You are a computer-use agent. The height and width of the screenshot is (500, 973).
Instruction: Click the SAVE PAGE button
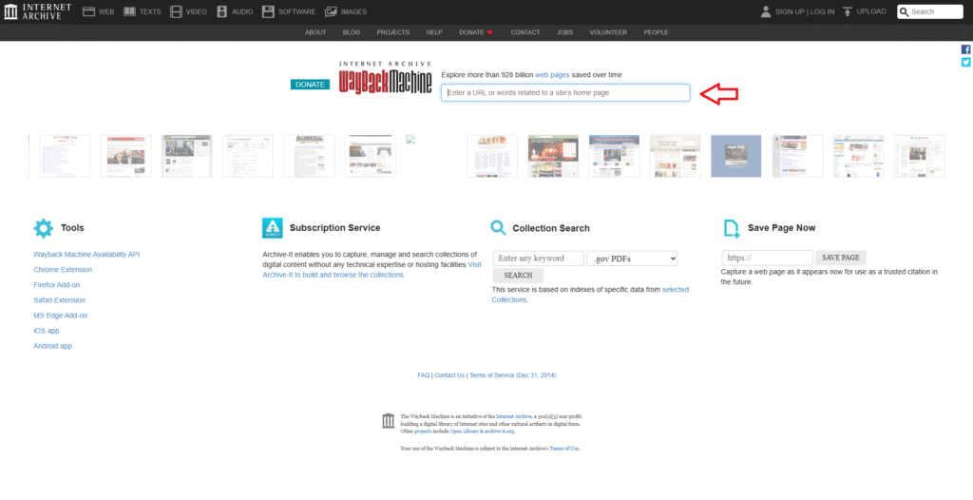(x=841, y=258)
